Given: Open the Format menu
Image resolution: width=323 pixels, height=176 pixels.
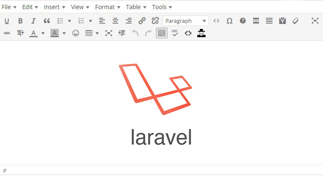Looking at the screenshot, I should point(108,7).
